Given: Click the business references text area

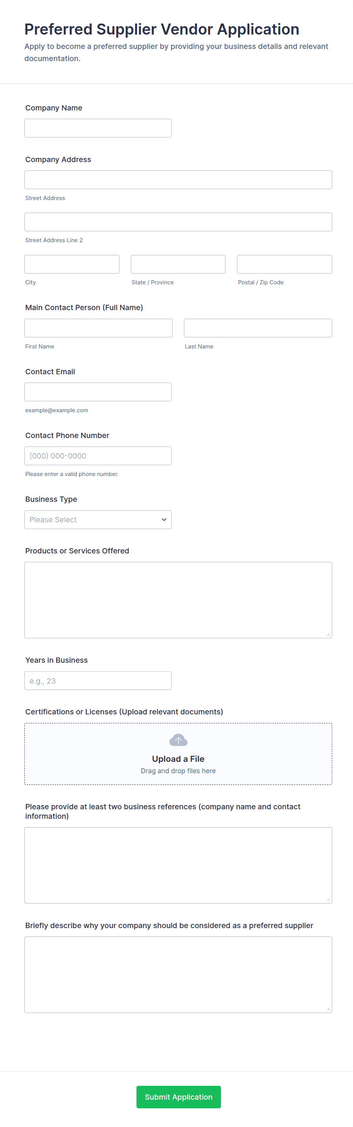Looking at the screenshot, I should (x=178, y=865).
